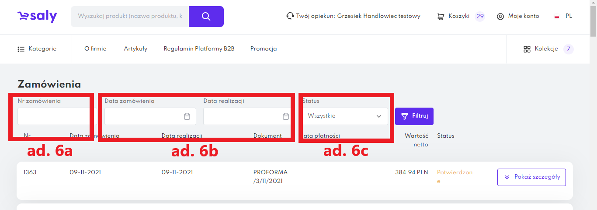
Task: Go to Artykuły menu item
Action: pos(135,49)
